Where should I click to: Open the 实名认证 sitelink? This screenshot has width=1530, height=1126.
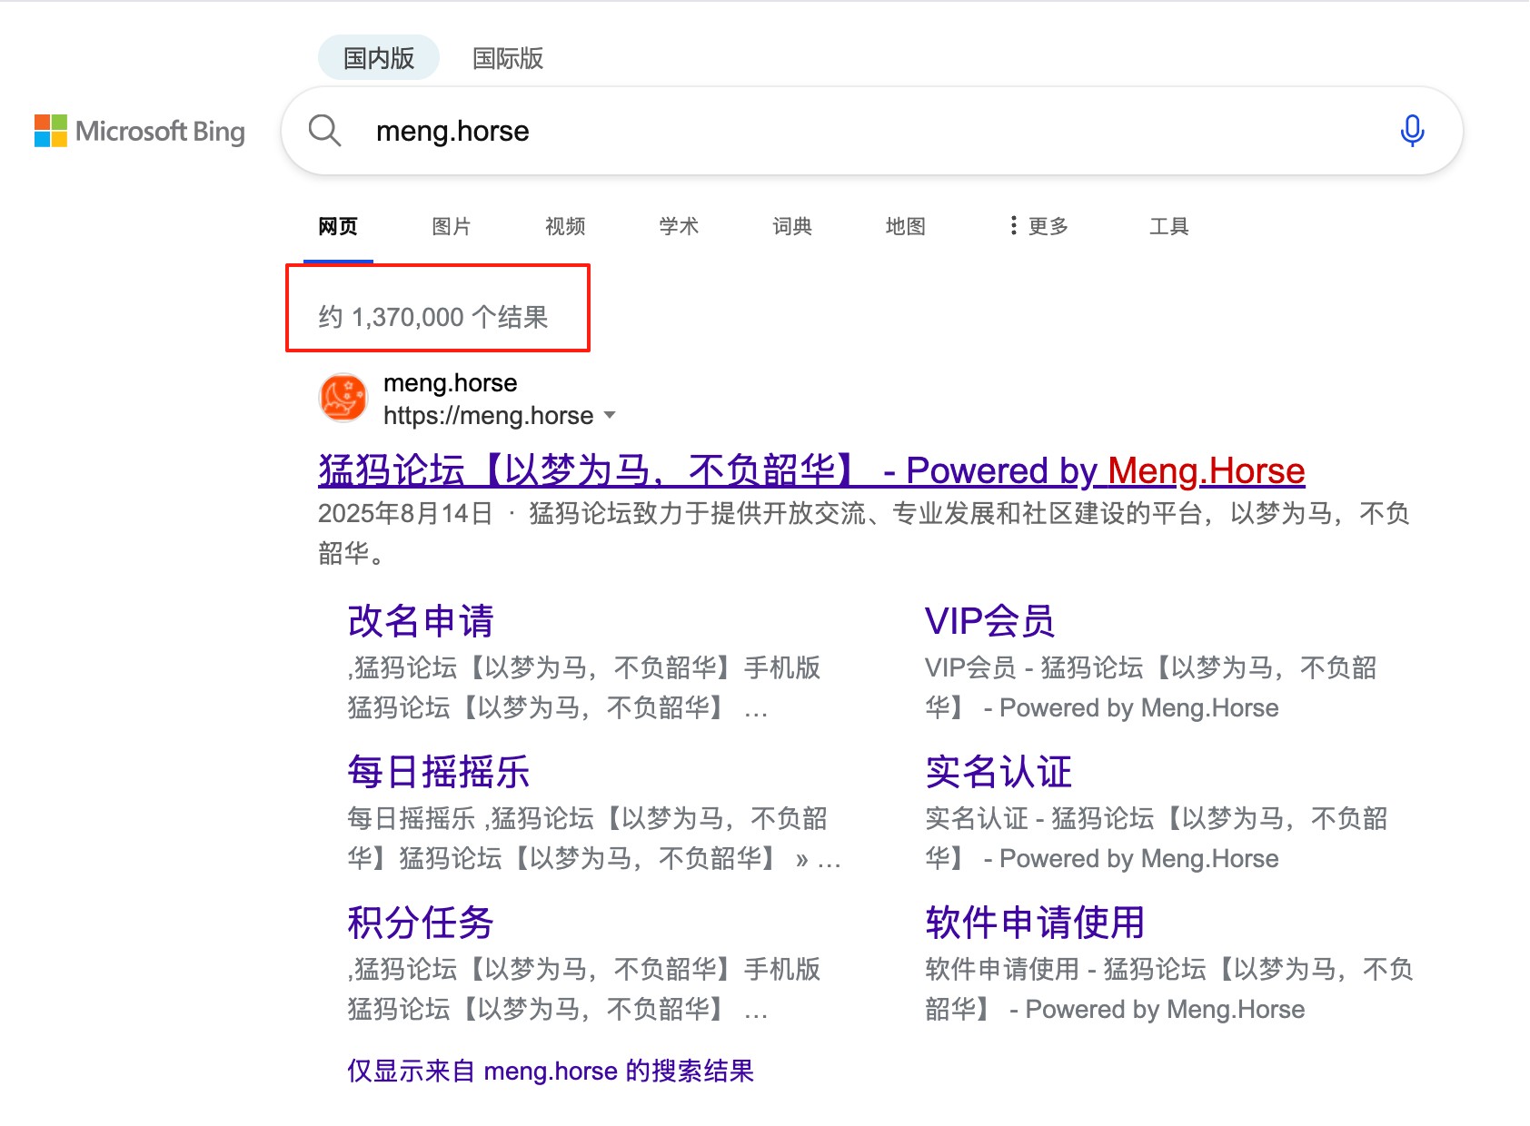click(x=998, y=772)
